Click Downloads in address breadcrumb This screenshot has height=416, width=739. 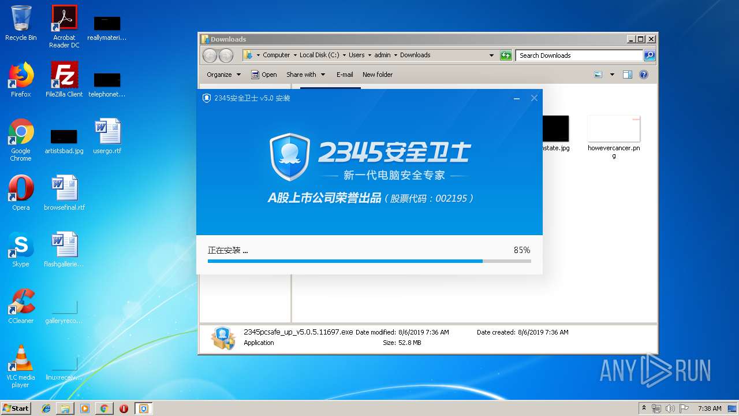coord(415,55)
